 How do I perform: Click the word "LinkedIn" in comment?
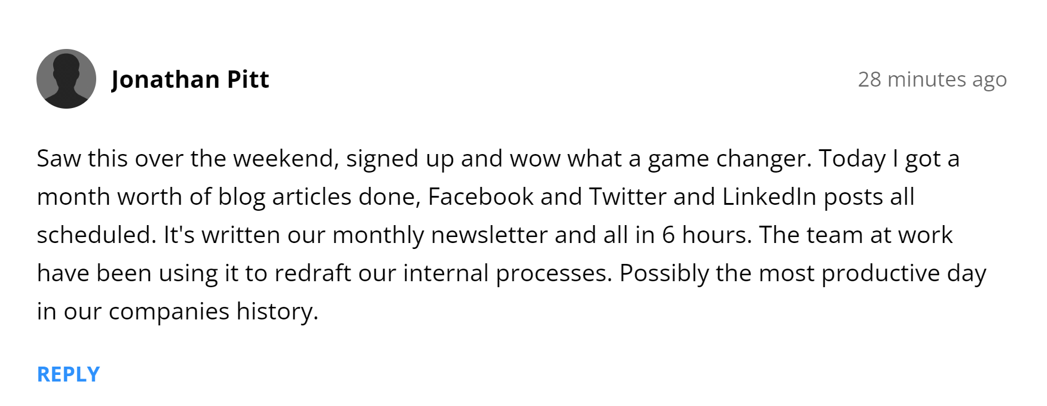point(769,197)
